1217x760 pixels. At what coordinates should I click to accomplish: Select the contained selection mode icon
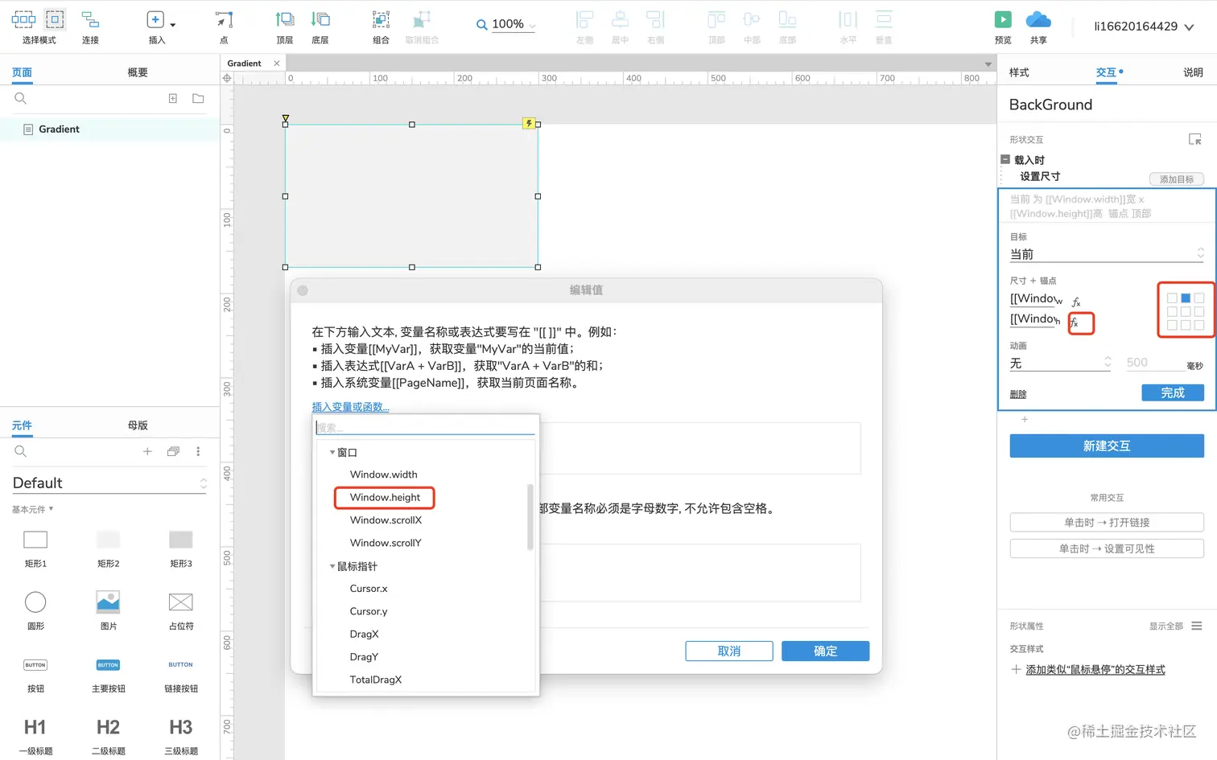point(55,19)
